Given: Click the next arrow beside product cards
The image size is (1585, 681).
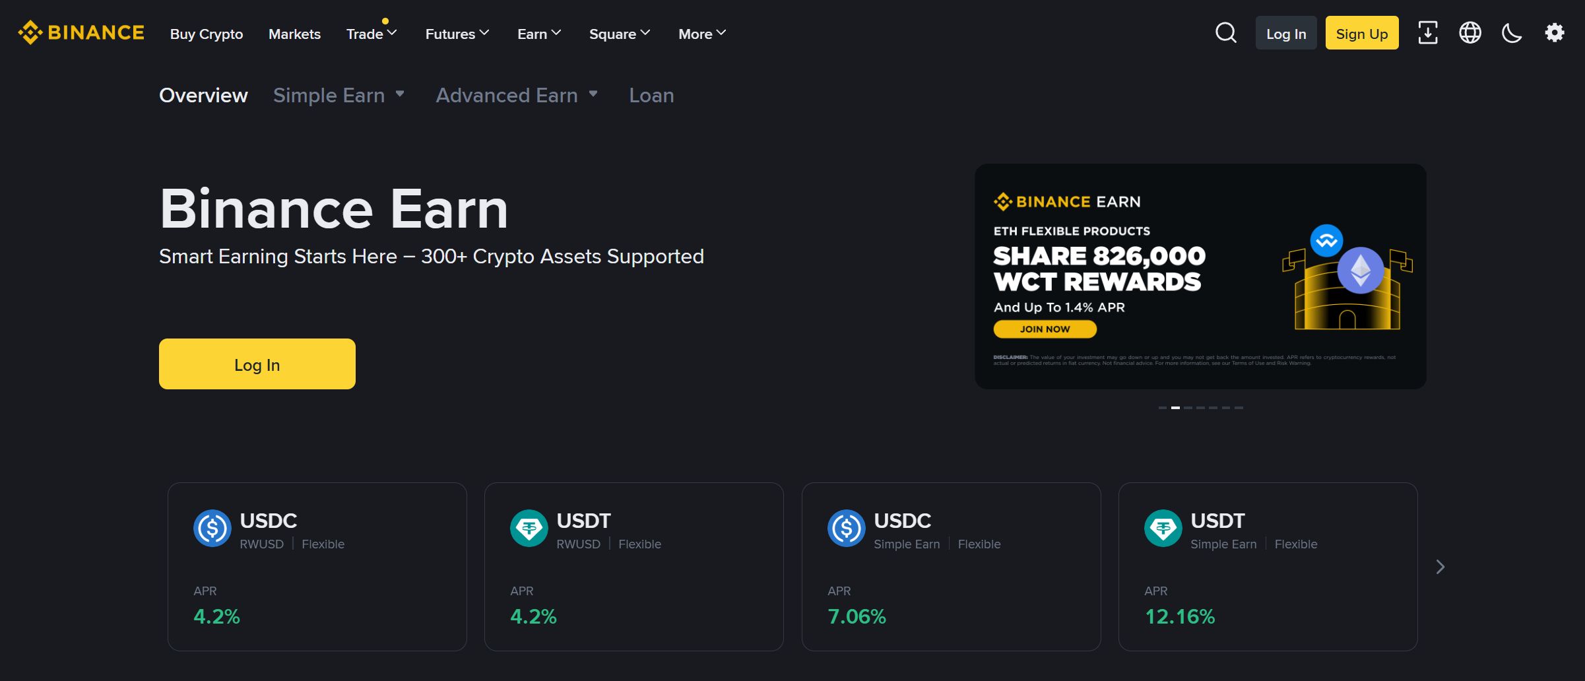Looking at the screenshot, I should 1440,567.
